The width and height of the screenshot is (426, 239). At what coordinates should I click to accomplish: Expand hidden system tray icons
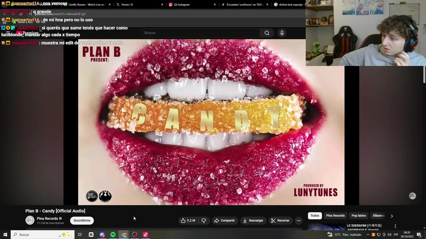368,235
